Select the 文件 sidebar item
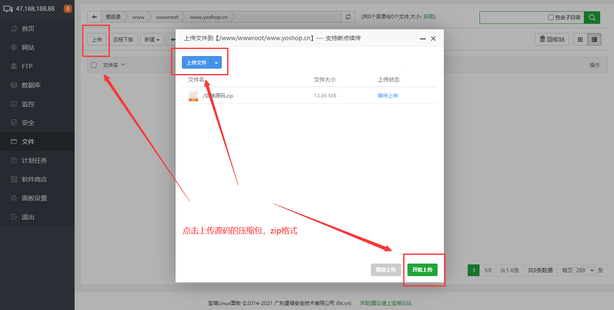 37,141
